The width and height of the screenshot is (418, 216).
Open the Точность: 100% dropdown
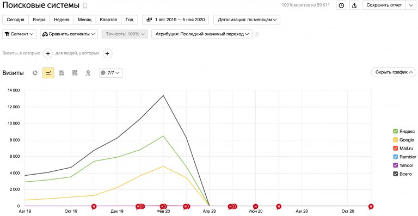[125, 34]
